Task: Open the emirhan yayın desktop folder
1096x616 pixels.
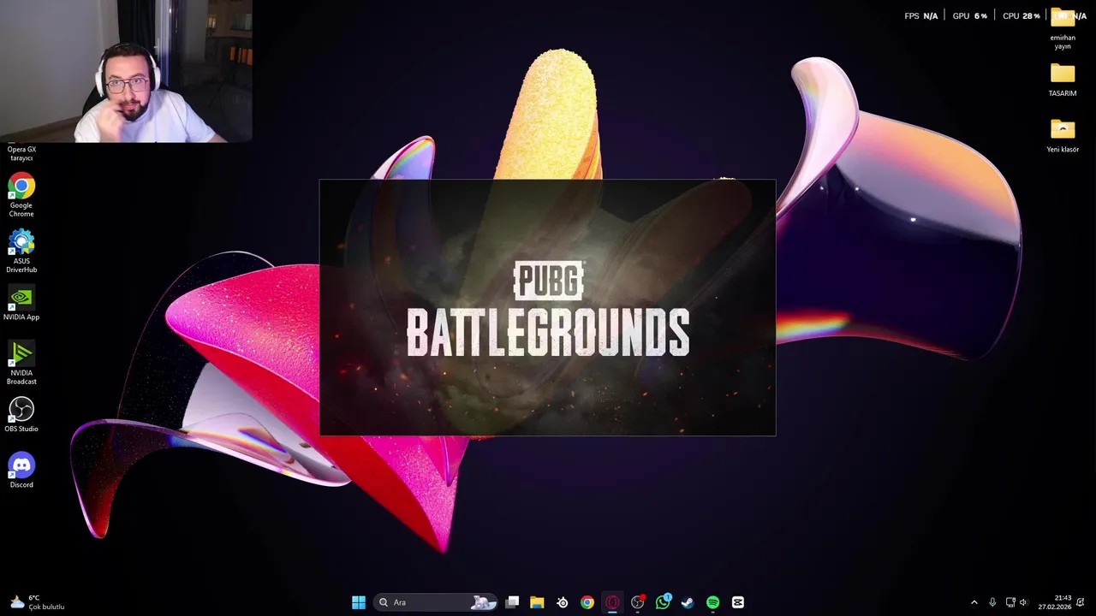Action: click(x=1063, y=27)
